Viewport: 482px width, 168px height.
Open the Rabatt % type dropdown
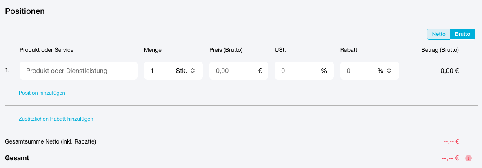[x=384, y=71]
